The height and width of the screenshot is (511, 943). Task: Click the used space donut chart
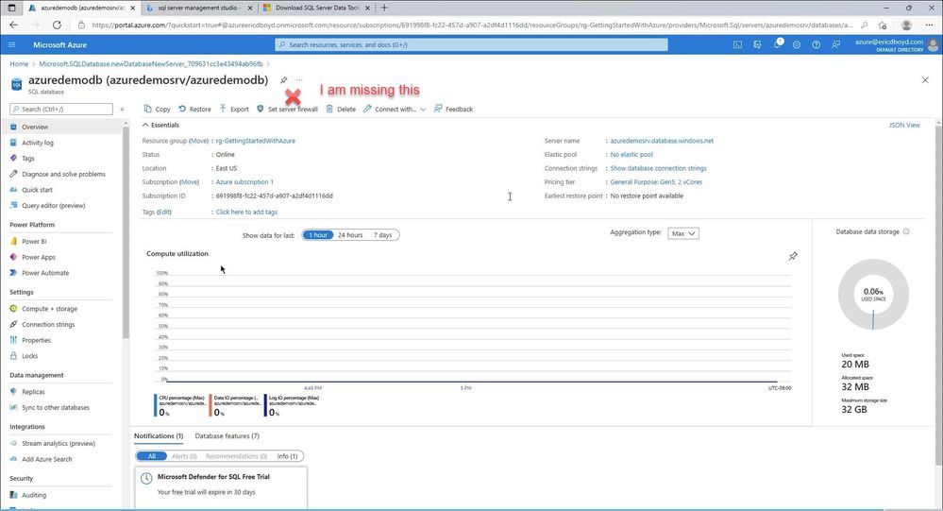pyautogui.click(x=873, y=295)
